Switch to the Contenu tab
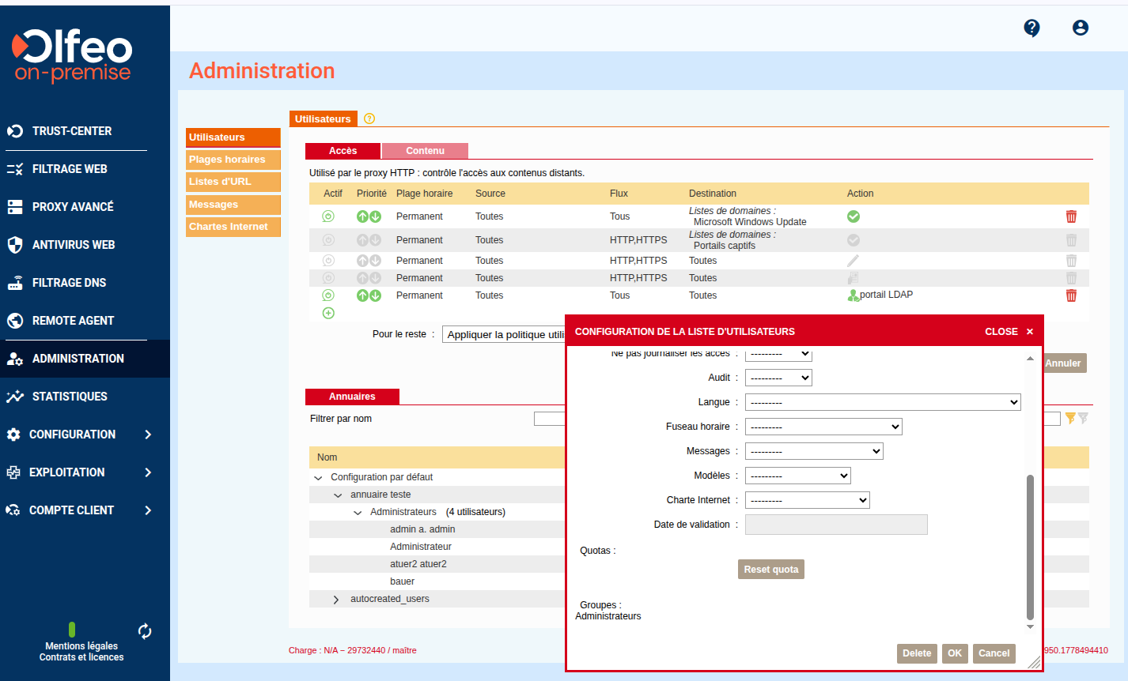1128x681 pixels. (x=425, y=151)
